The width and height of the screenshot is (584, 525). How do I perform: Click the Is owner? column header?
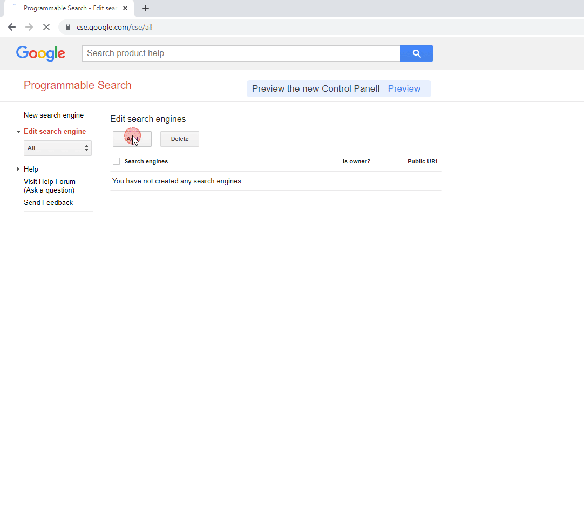click(356, 161)
